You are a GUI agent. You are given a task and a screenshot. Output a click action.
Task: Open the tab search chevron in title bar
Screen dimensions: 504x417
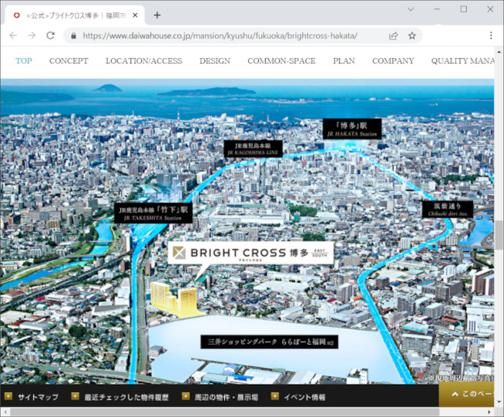411,9
